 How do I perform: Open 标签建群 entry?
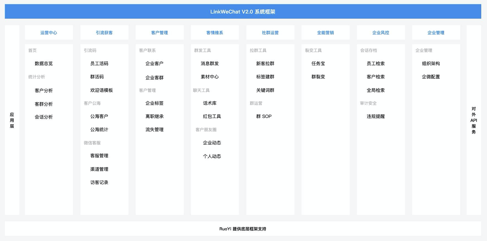pyautogui.click(x=265, y=77)
